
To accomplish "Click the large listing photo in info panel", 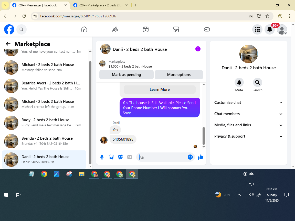I will coord(249,54).
